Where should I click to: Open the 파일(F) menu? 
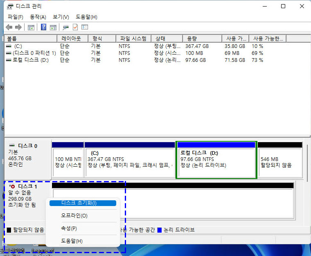tap(16, 17)
